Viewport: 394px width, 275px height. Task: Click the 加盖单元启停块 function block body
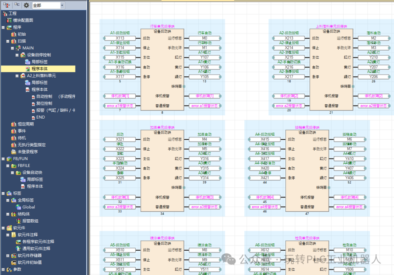coord(162,171)
